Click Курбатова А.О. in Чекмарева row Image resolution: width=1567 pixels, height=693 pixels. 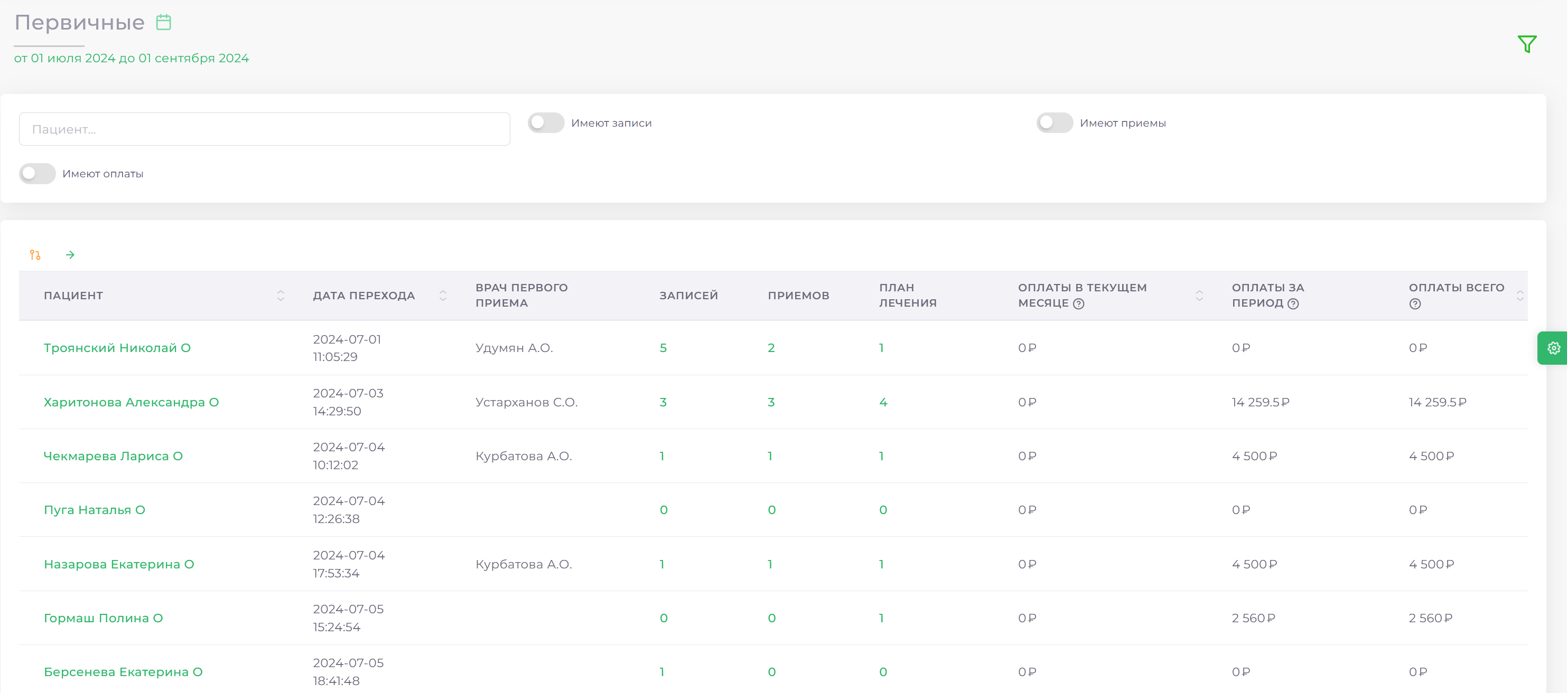click(x=524, y=456)
